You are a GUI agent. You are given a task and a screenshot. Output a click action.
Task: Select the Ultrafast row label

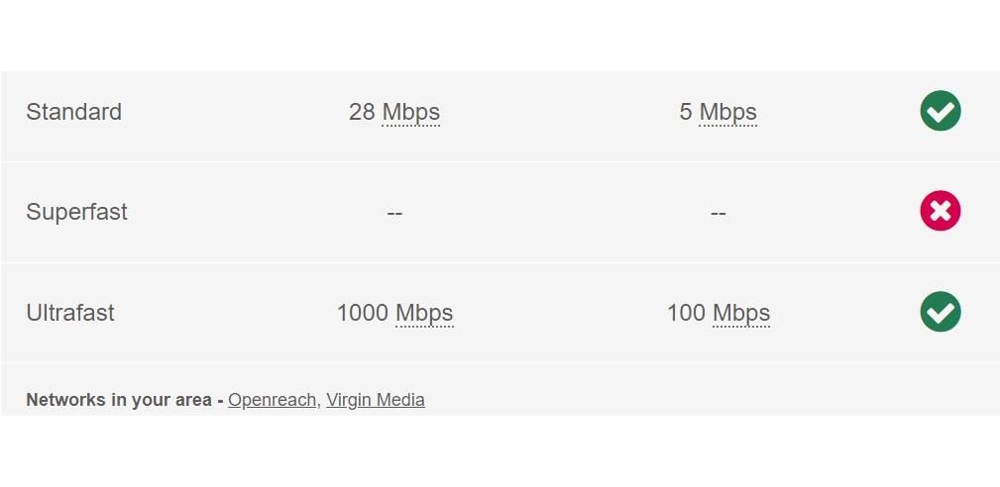70,314
